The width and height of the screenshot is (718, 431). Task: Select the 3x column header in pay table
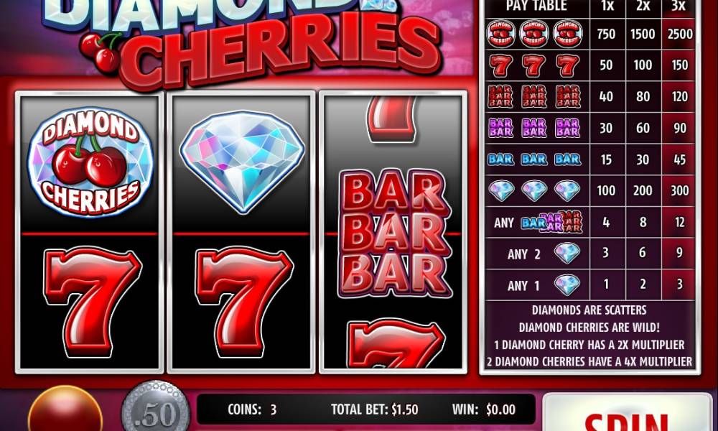pos(679,6)
